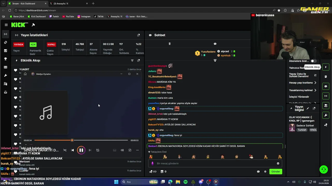Open the shop icon showing 0

coord(163,172)
